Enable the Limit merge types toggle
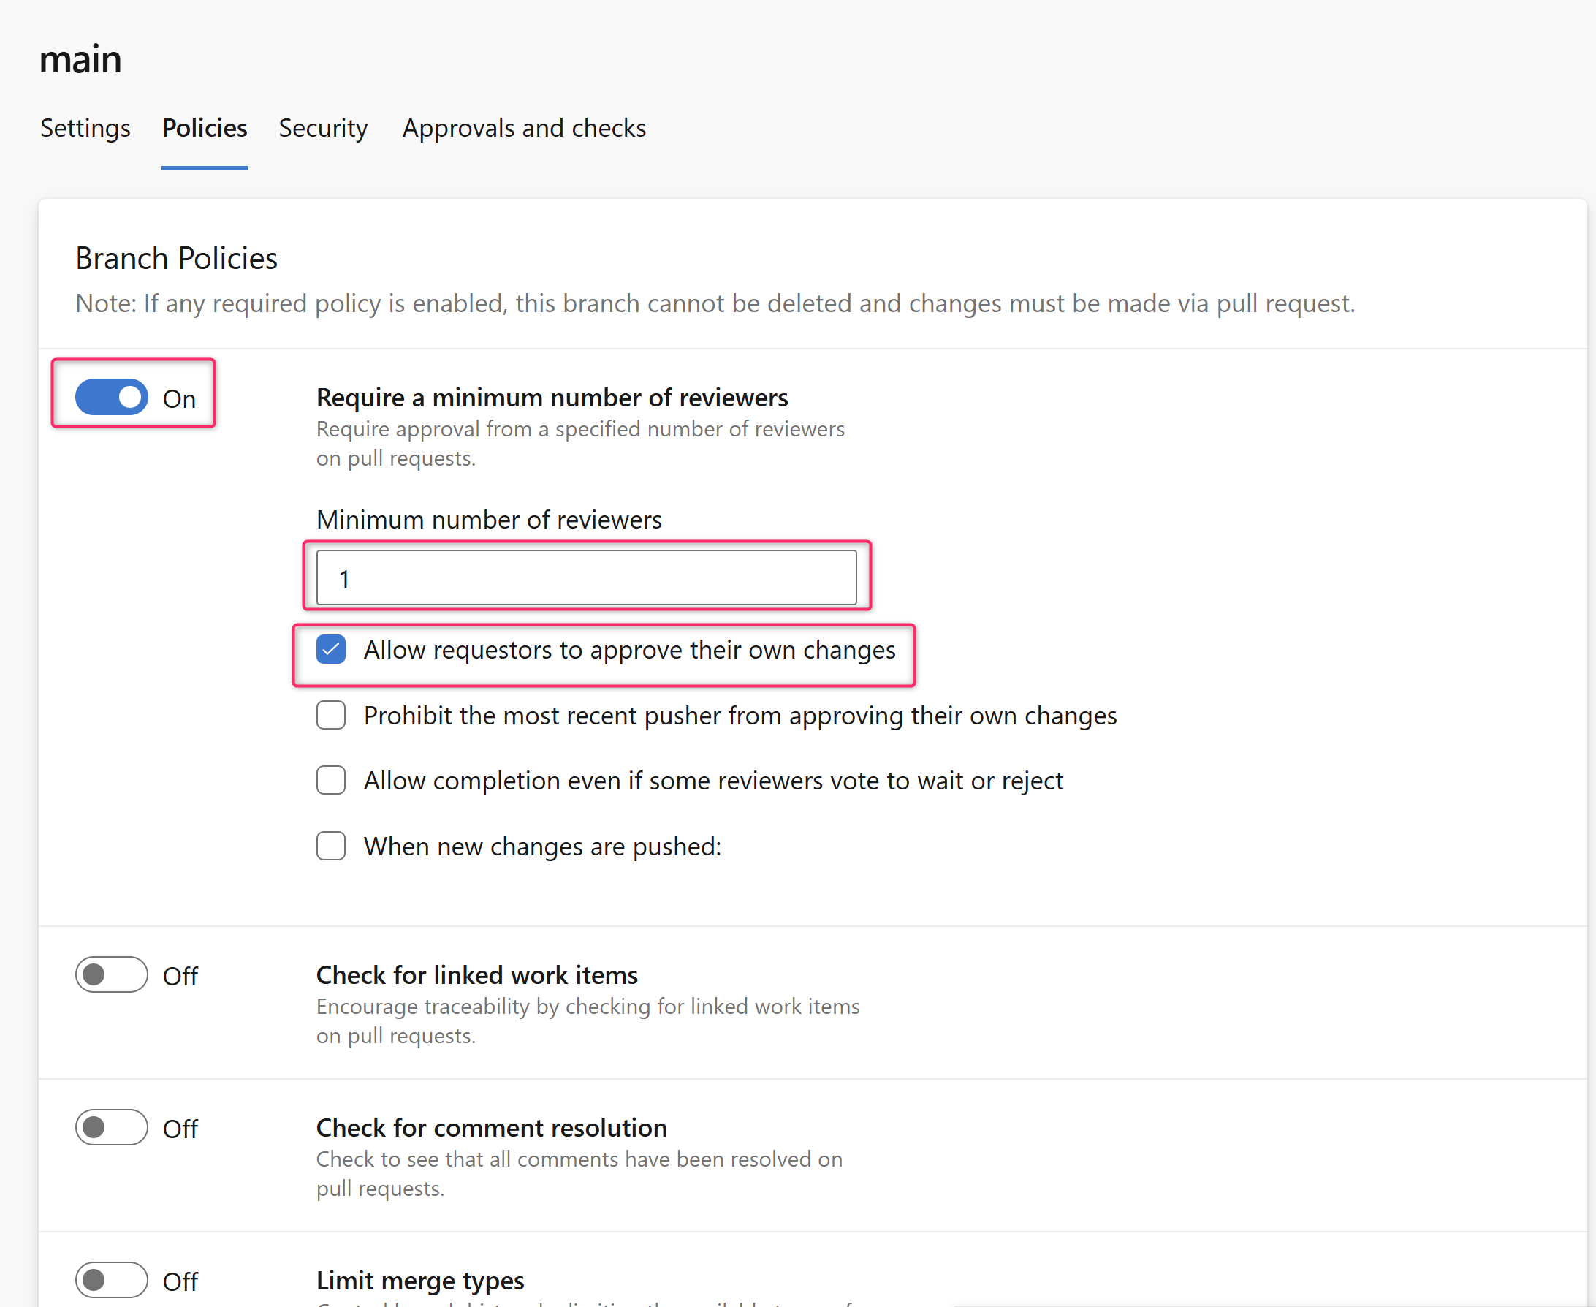The image size is (1596, 1307). tap(111, 1280)
